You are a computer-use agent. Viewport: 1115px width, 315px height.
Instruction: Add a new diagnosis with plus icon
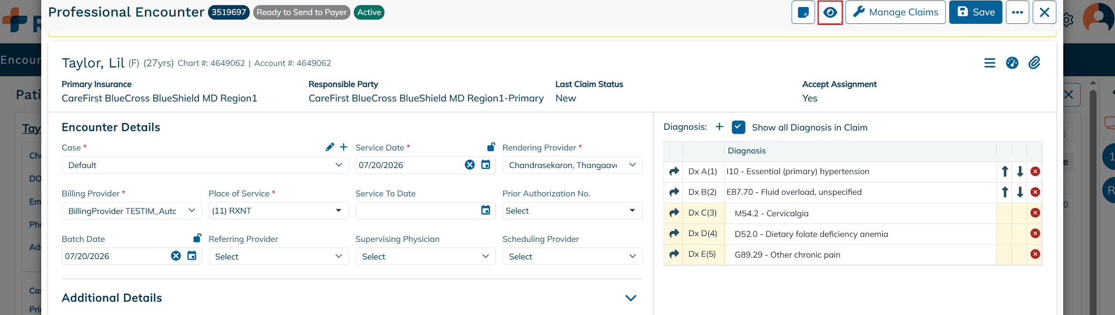(x=719, y=127)
